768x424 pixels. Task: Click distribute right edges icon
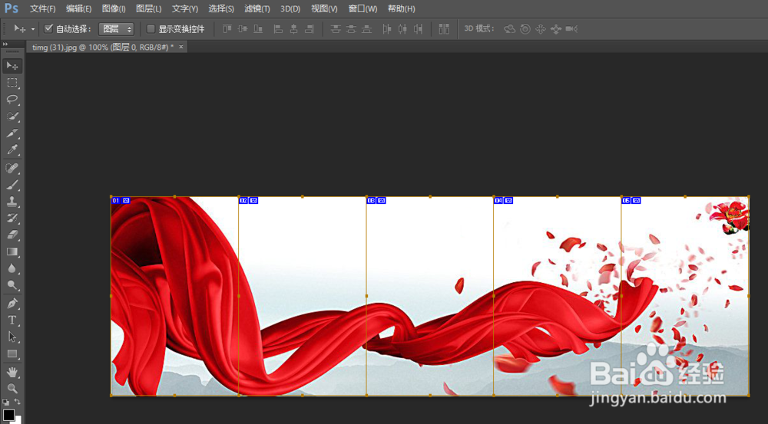click(x=418, y=29)
